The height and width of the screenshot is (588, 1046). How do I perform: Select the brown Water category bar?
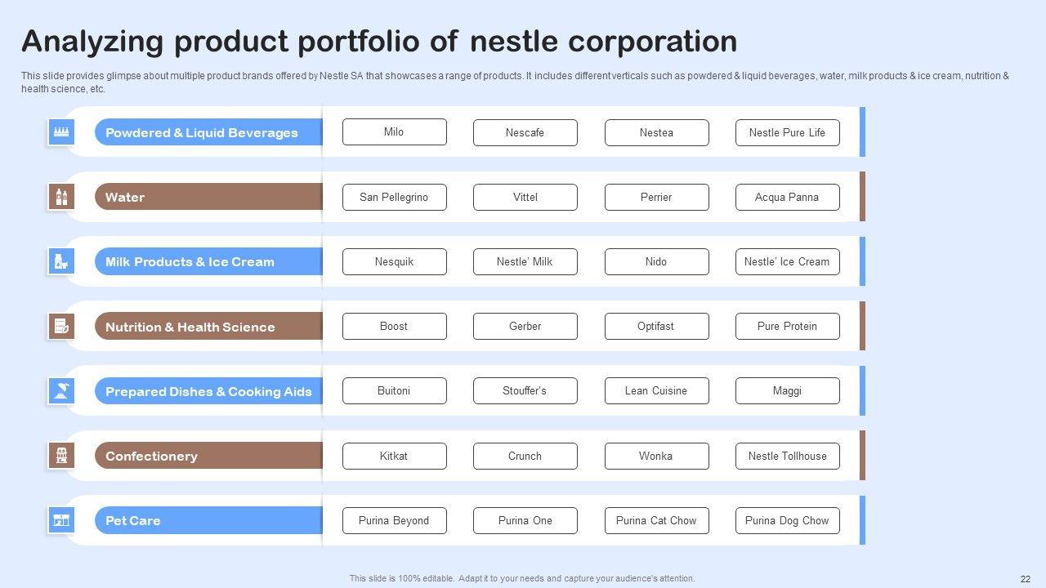[x=208, y=197]
